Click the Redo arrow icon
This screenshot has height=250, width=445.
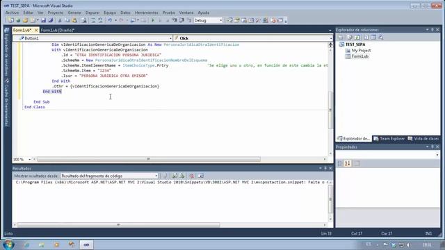pos(121,20)
